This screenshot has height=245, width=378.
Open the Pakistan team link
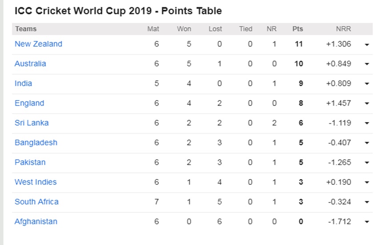[30, 163]
